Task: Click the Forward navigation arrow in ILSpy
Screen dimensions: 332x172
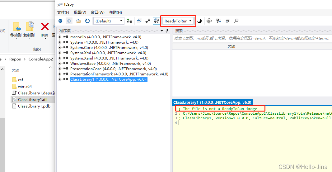Action: 69,21
